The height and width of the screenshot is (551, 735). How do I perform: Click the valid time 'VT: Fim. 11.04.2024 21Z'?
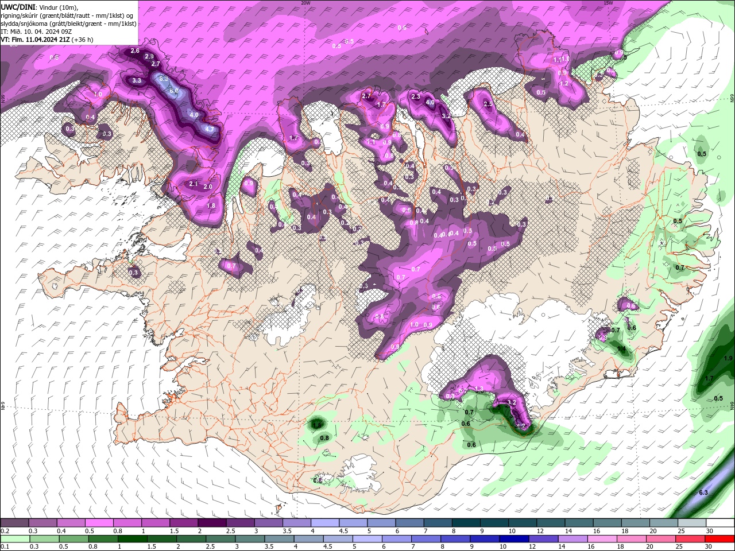point(35,40)
